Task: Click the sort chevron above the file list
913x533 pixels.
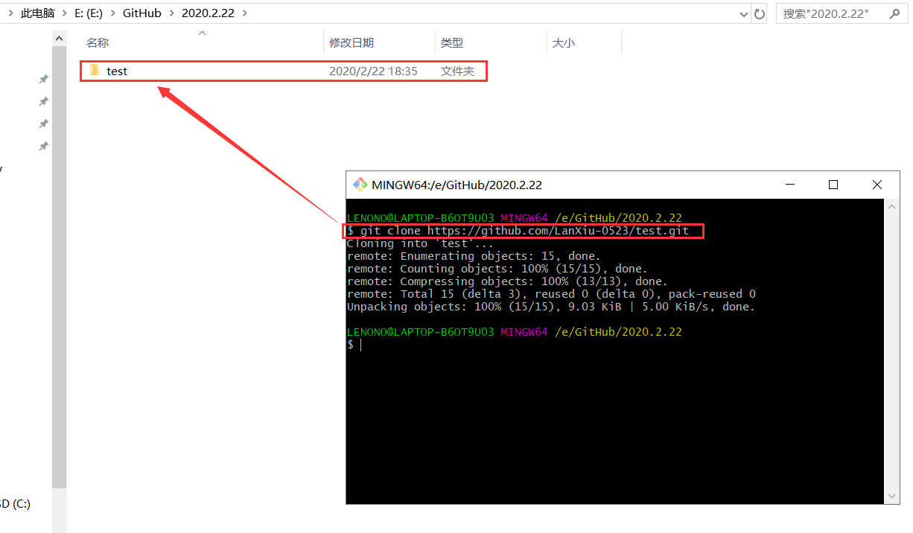Action: coord(201,33)
